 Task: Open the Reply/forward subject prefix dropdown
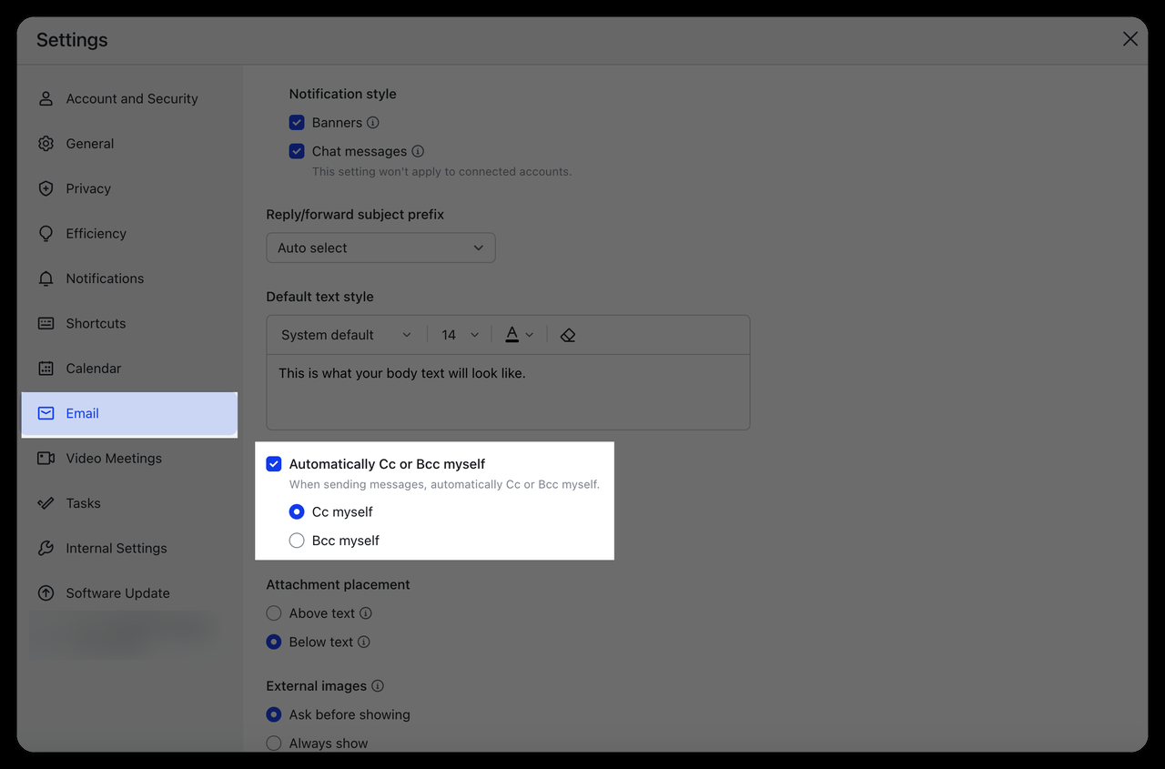pos(380,248)
